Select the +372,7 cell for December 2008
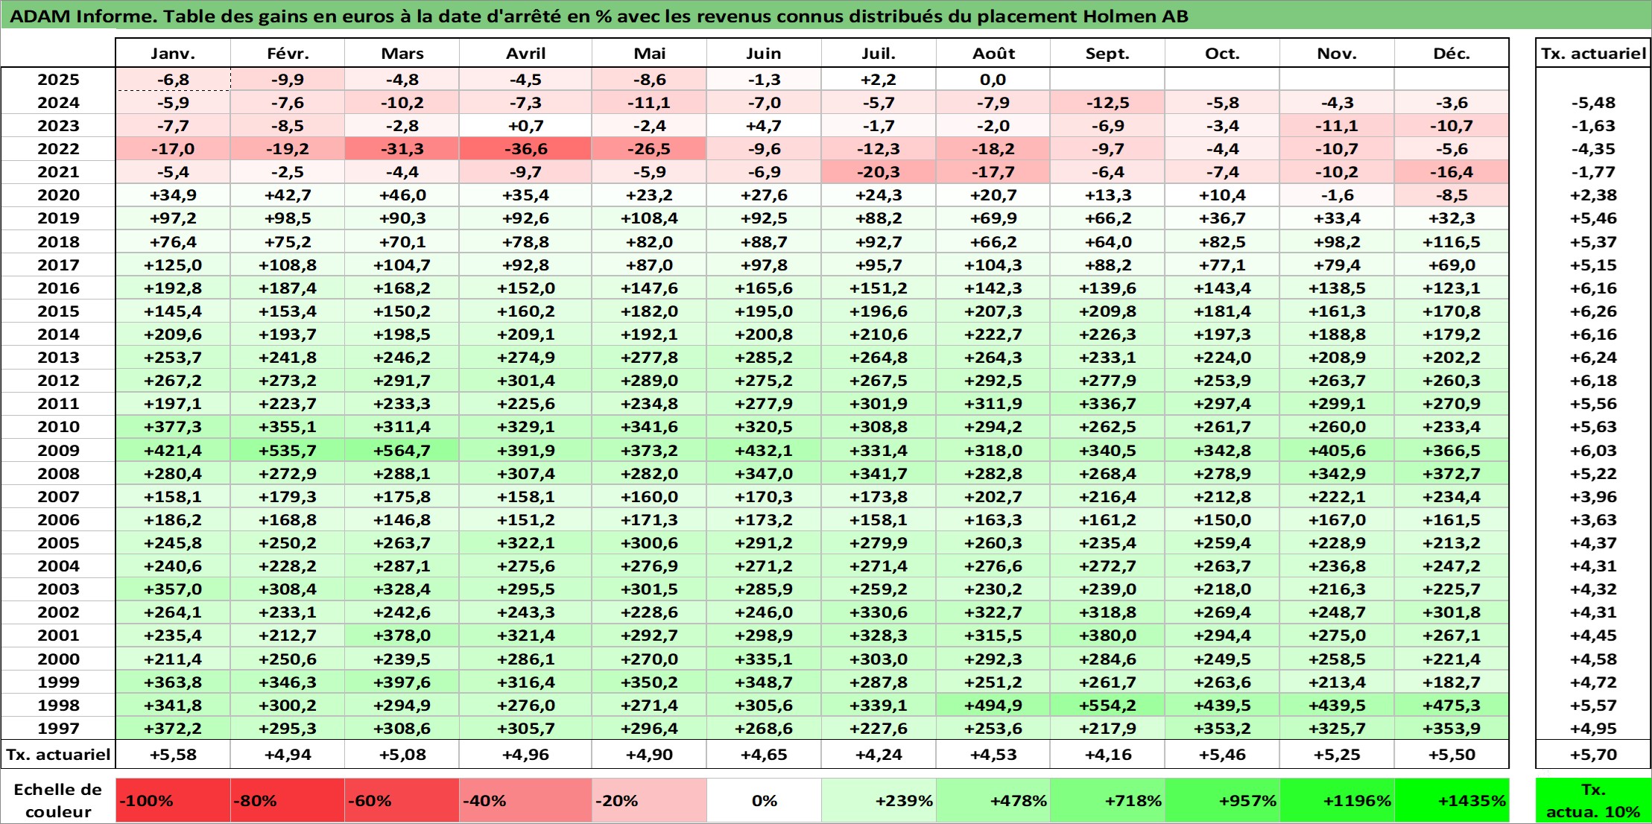 [x=1452, y=474]
